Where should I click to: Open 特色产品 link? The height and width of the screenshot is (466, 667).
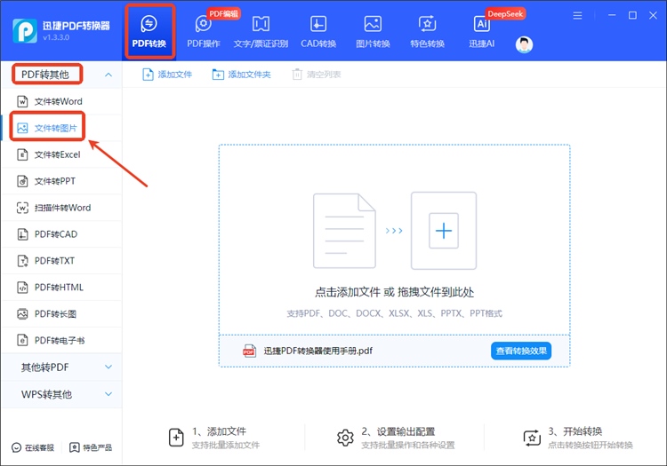click(x=91, y=447)
